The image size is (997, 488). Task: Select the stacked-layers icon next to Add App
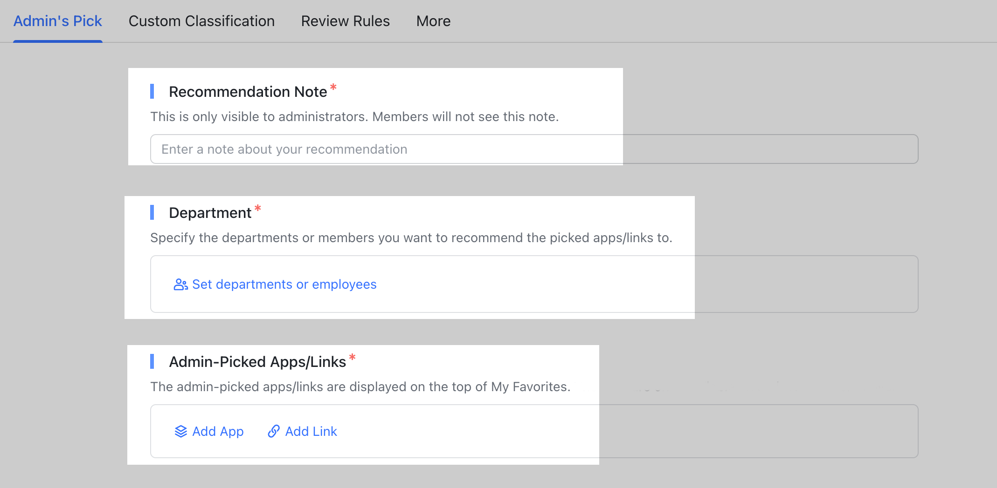coord(180,431)
